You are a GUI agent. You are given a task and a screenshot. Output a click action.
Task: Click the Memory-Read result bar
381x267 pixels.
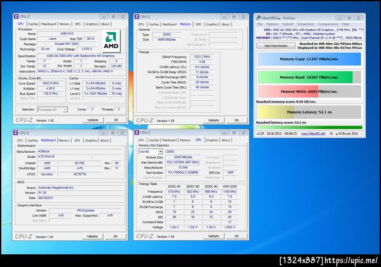(309, 77)
